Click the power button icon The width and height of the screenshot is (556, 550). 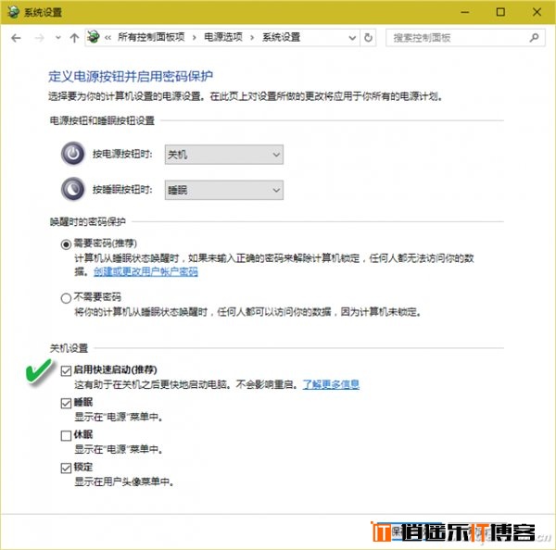(x=73, y=154)
